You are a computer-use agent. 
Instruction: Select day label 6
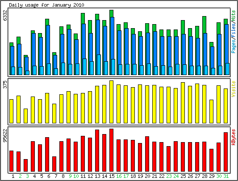49,176
